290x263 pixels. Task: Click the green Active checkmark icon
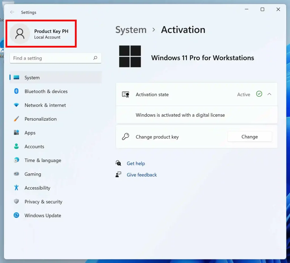[259, 94]
